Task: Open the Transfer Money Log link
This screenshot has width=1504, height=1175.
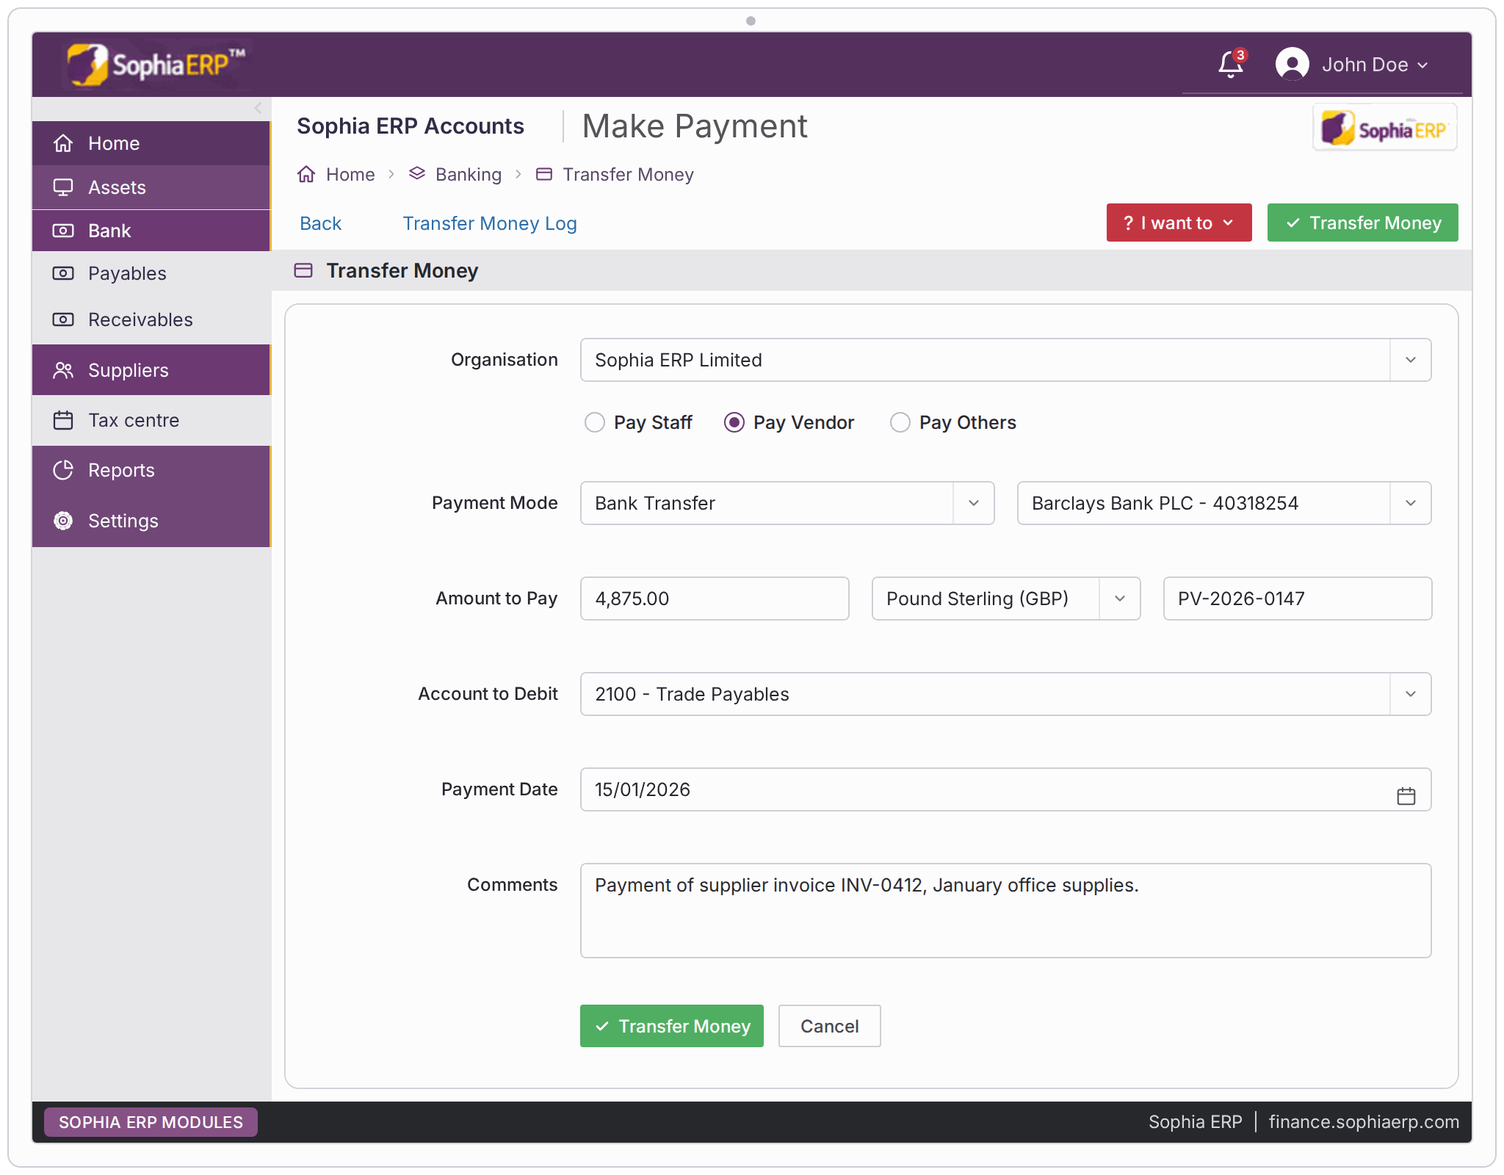Action: coord(490,223)
